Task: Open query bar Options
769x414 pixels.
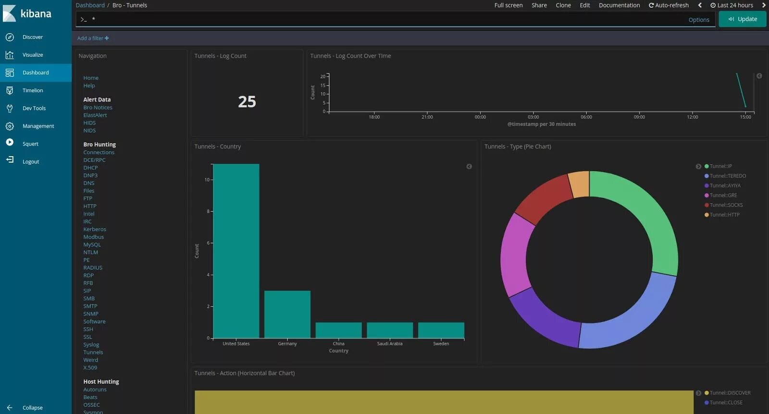Action: 699,20
